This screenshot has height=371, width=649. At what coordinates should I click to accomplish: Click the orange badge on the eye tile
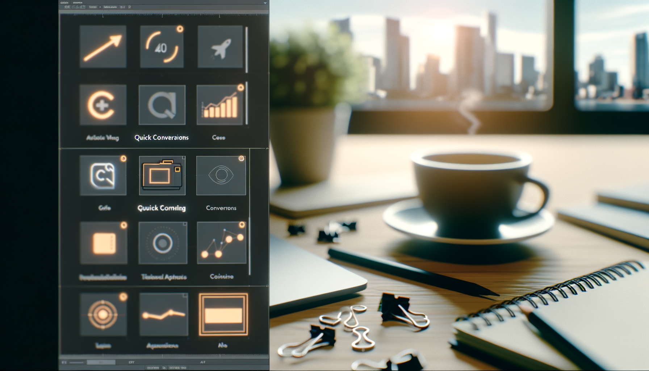click(241, 158)
